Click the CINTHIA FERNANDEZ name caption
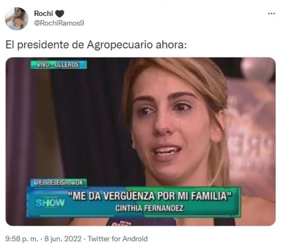 click(149, 208)
